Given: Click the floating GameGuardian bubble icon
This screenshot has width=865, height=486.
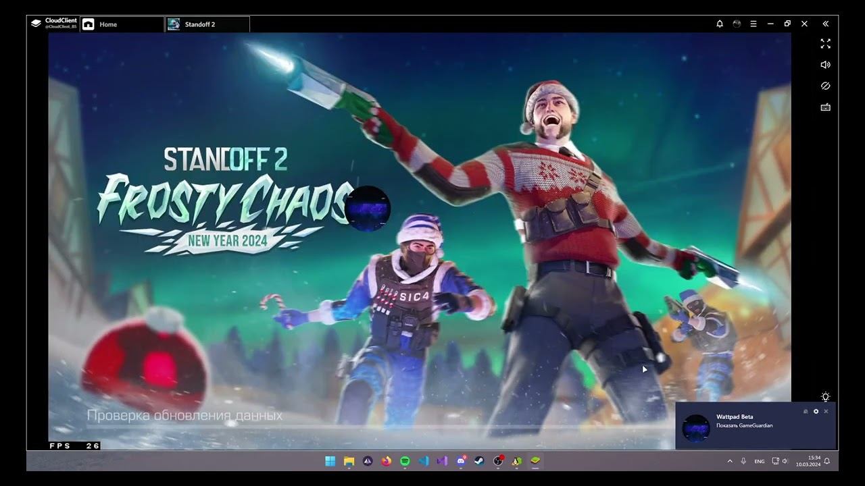Looking at the screenshot, I should coord(368,209).
